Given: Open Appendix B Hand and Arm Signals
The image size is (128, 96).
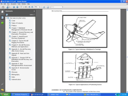Looking at the screenshot, I should coord(20,54).
